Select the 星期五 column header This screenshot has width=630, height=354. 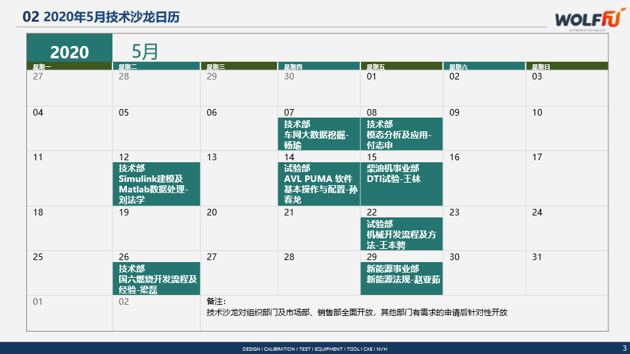point(401,66)
